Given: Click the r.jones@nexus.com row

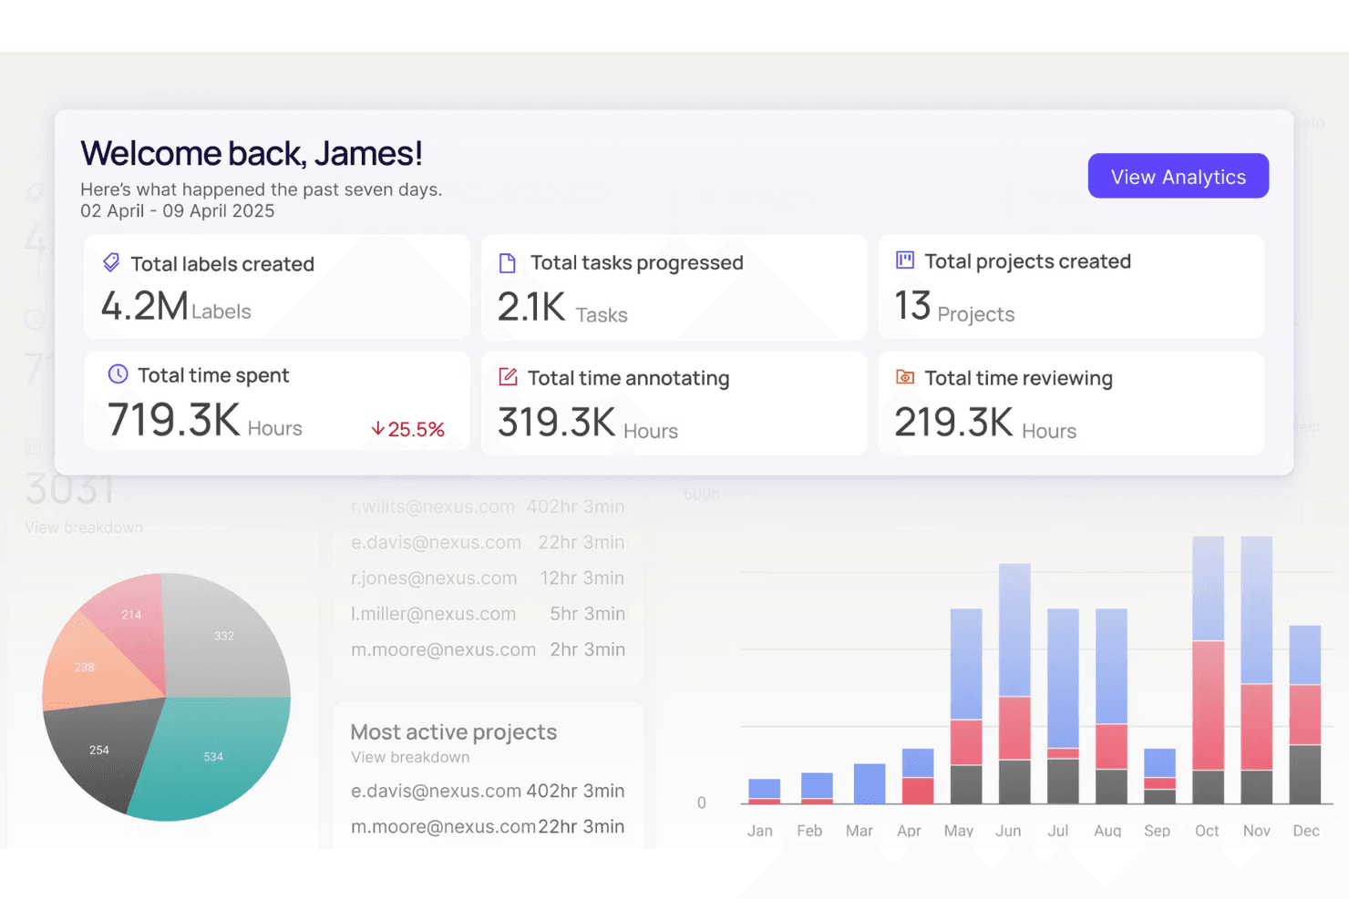Looking at the screenshot, I should point(488,577).
